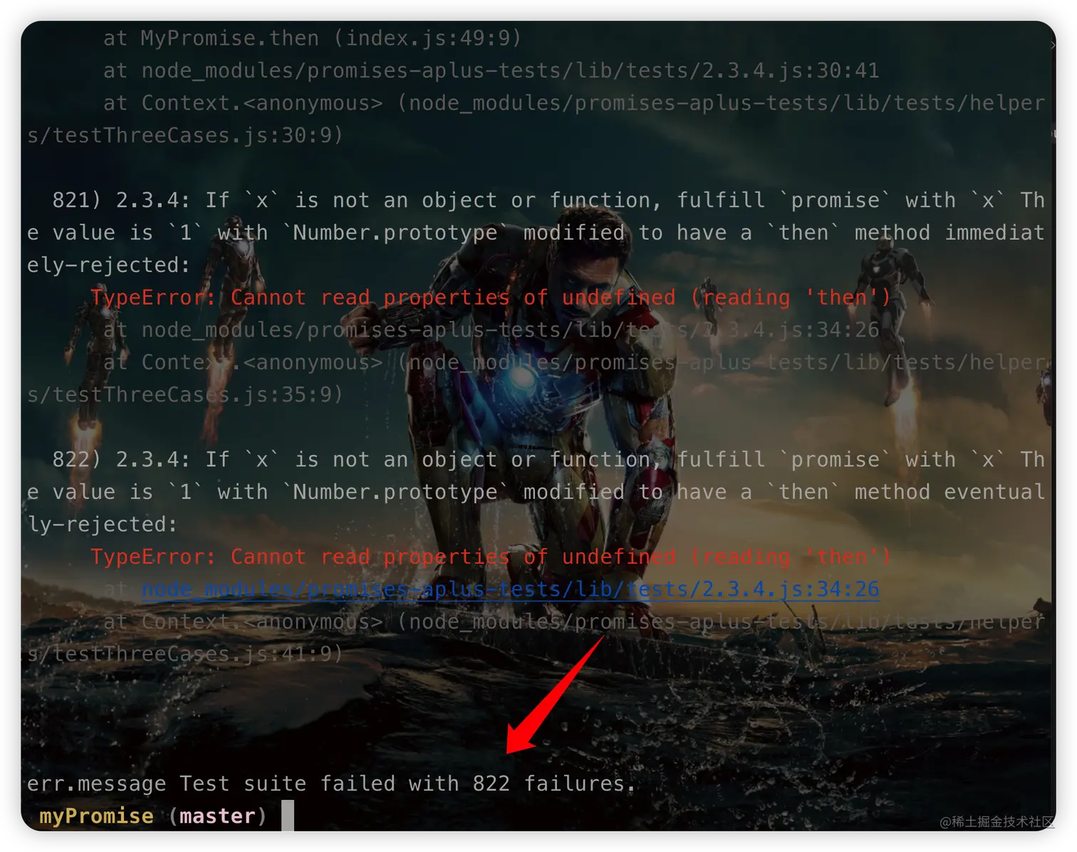Click 's/testThreeCases.js:35:9)' text

point(185,394)
